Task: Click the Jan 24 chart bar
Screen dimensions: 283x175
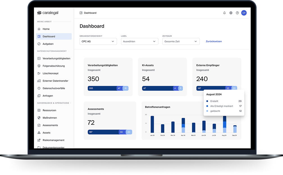Action: coord(152,124)
